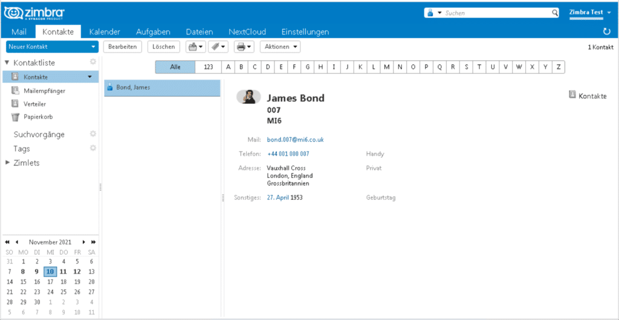
Task: Select day 30 in mini calendar
Action: (x=37, y=302)
